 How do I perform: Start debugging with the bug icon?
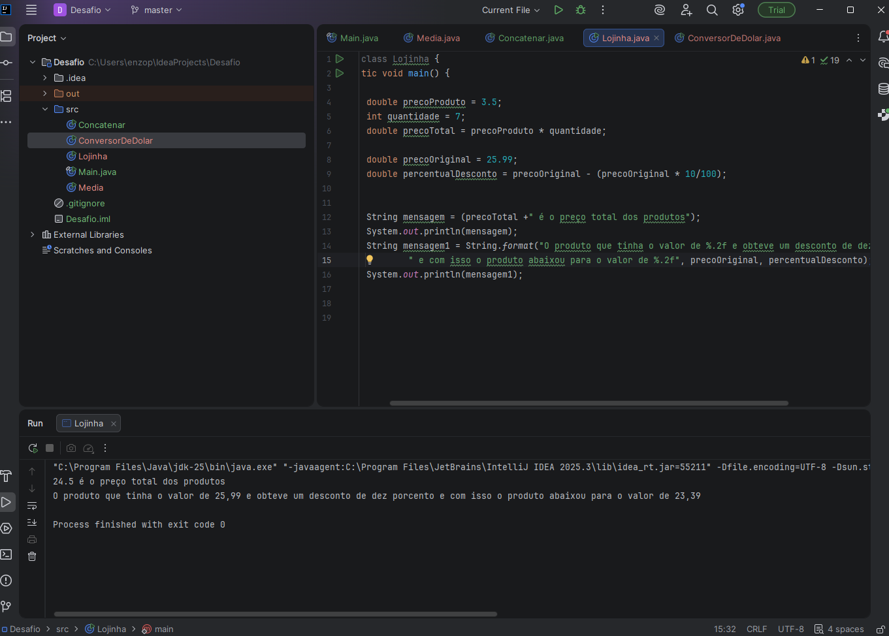(581, 10)
